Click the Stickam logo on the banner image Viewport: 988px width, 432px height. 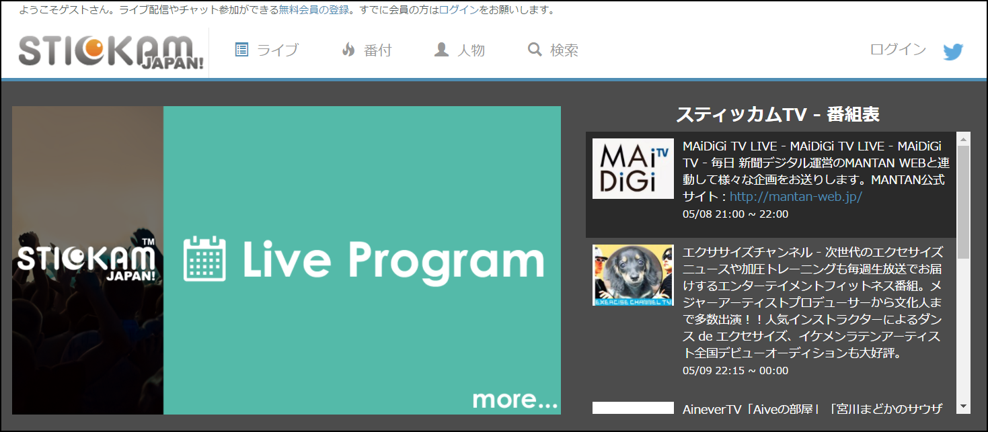coord(87,261)
